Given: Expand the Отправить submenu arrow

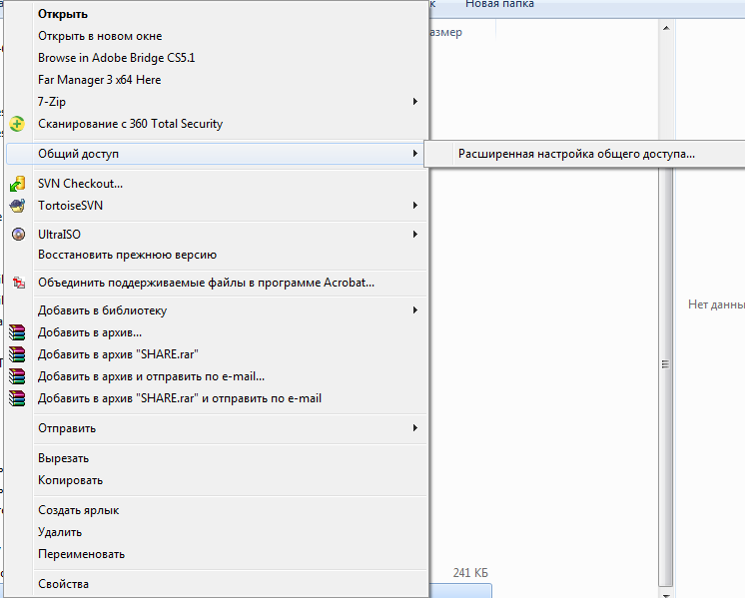Looking at the screenshot, I should (415, 428).
